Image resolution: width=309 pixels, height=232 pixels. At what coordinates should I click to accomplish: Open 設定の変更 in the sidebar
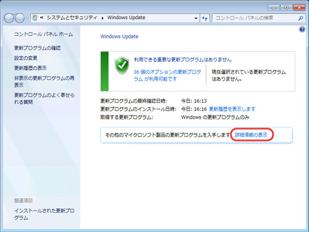[x=26, y=58]
